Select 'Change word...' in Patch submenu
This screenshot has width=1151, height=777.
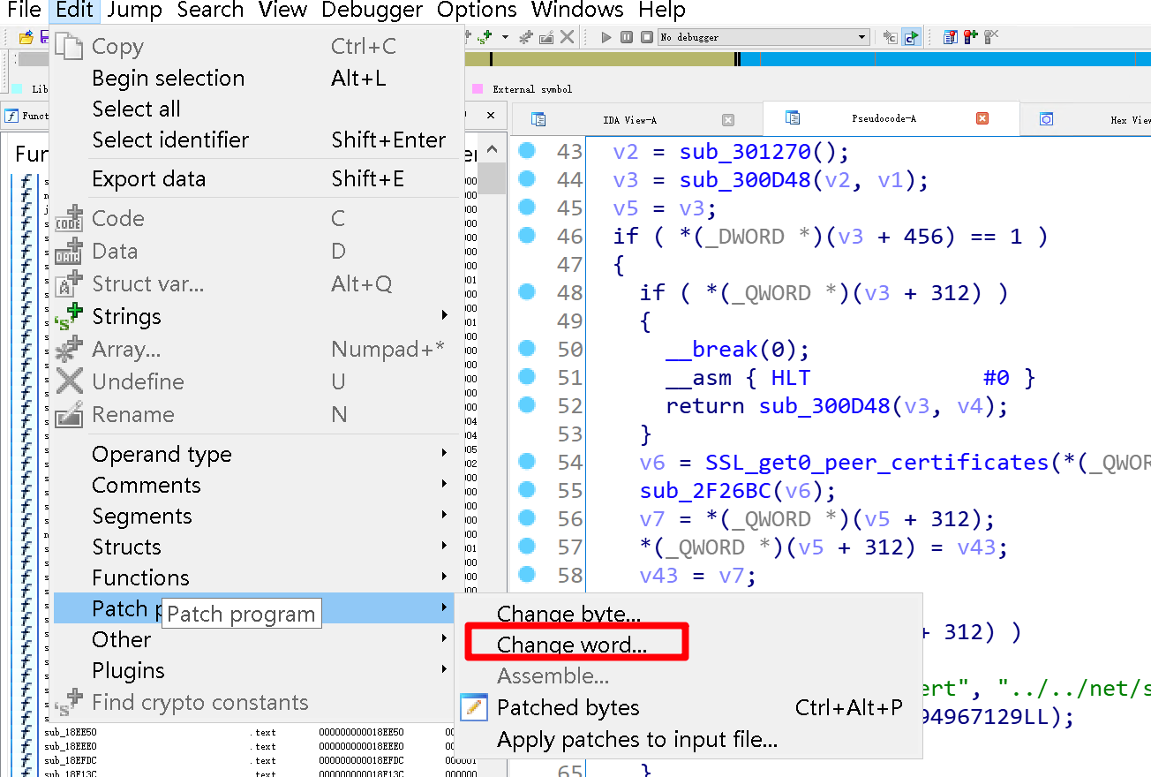(x=571, y=645)
